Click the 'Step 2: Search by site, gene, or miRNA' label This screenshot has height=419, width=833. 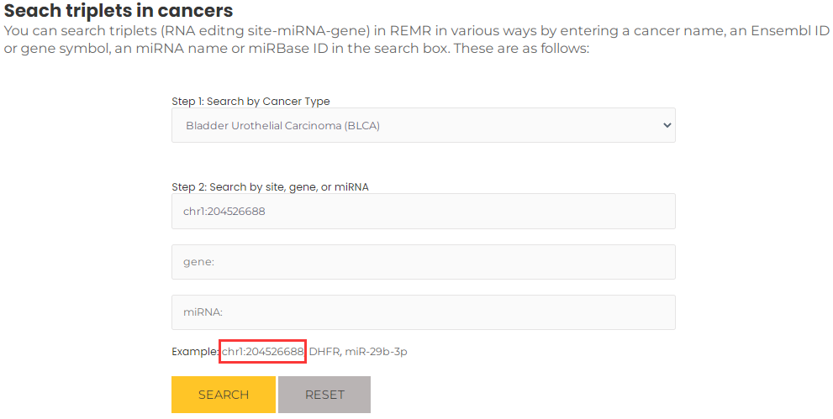coord(270,186)
